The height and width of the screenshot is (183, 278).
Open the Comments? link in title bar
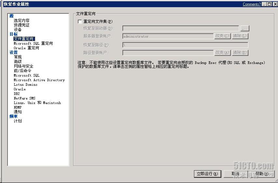pos(252,4)
